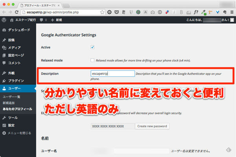Click Create new password button
The height and width of the screenshot is (157, 236).
pos(152,126)
